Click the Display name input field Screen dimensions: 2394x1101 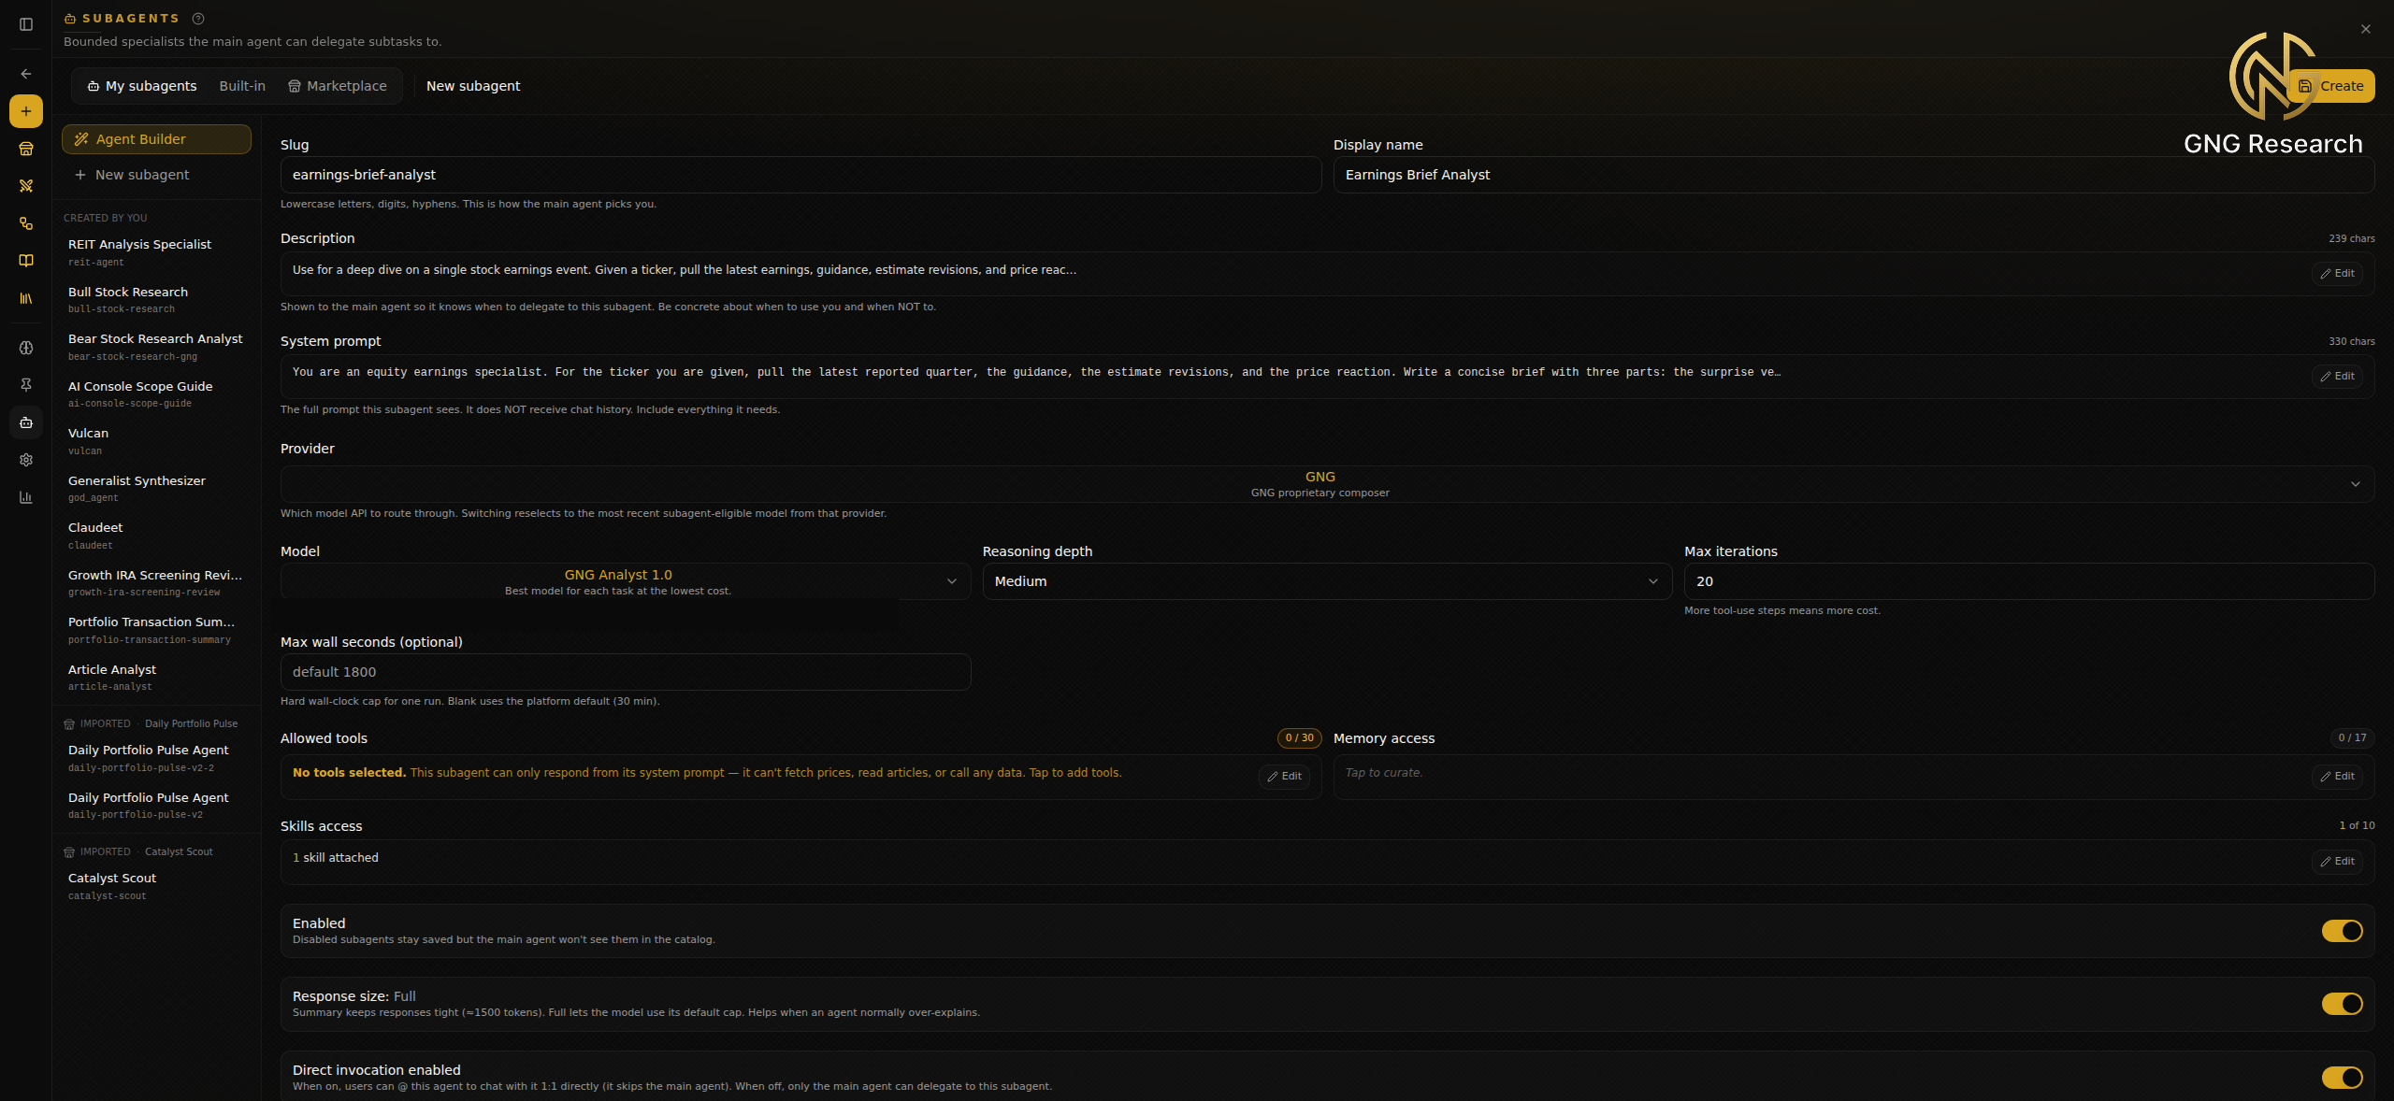[1853, 175]
